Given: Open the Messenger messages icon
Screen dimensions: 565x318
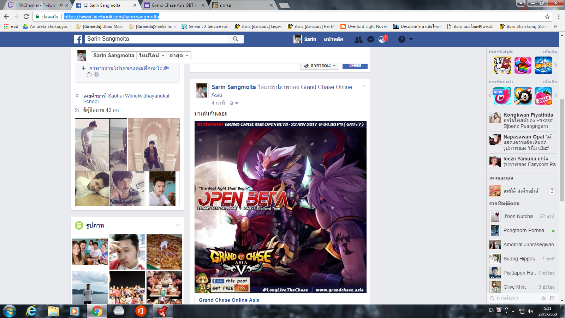Looking at the screenshot, I should tap(371, 39).
